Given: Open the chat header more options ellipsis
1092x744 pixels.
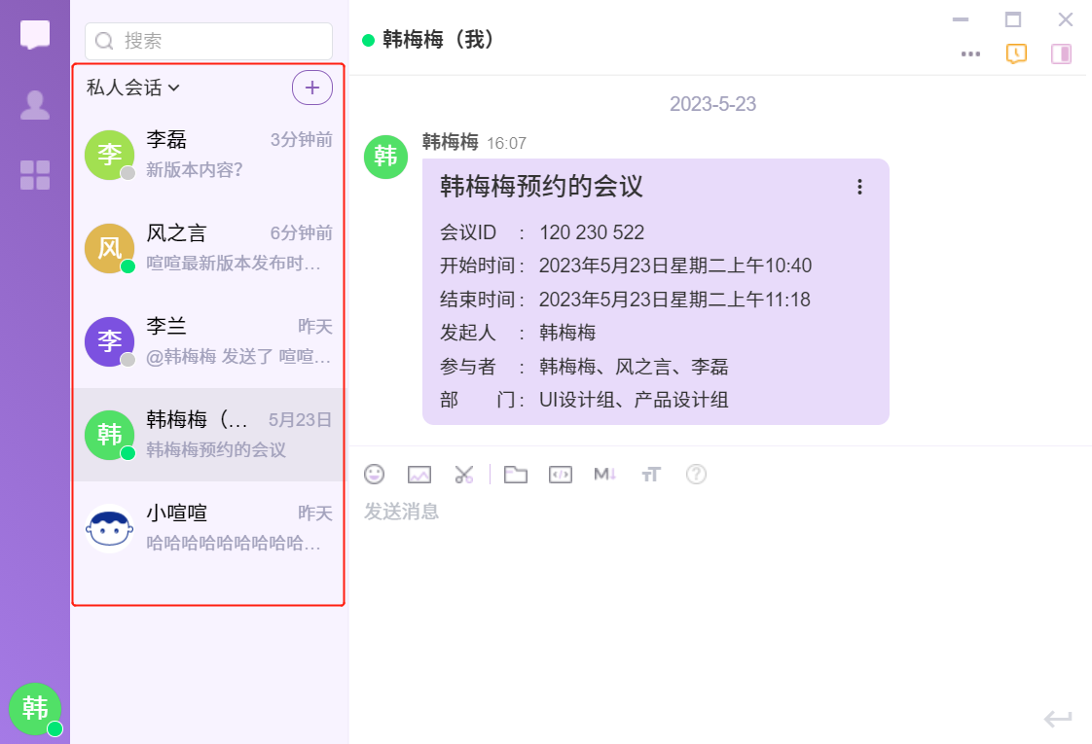Looking at the screenshot, I should coord(970,53).
